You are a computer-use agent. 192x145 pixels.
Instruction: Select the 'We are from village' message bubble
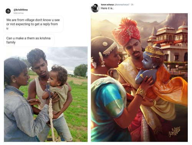33,24
